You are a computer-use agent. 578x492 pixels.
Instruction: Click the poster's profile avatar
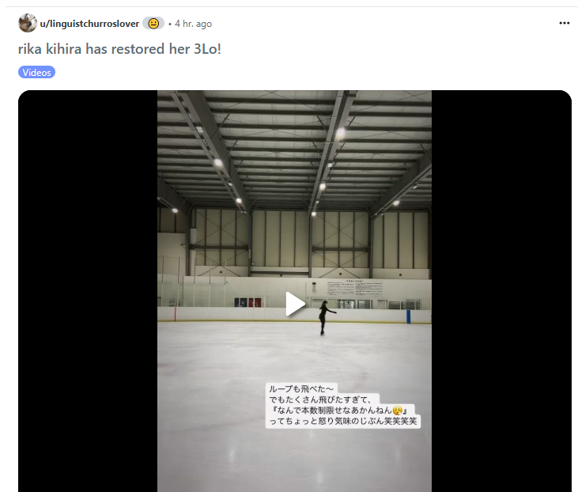point(27,23)
